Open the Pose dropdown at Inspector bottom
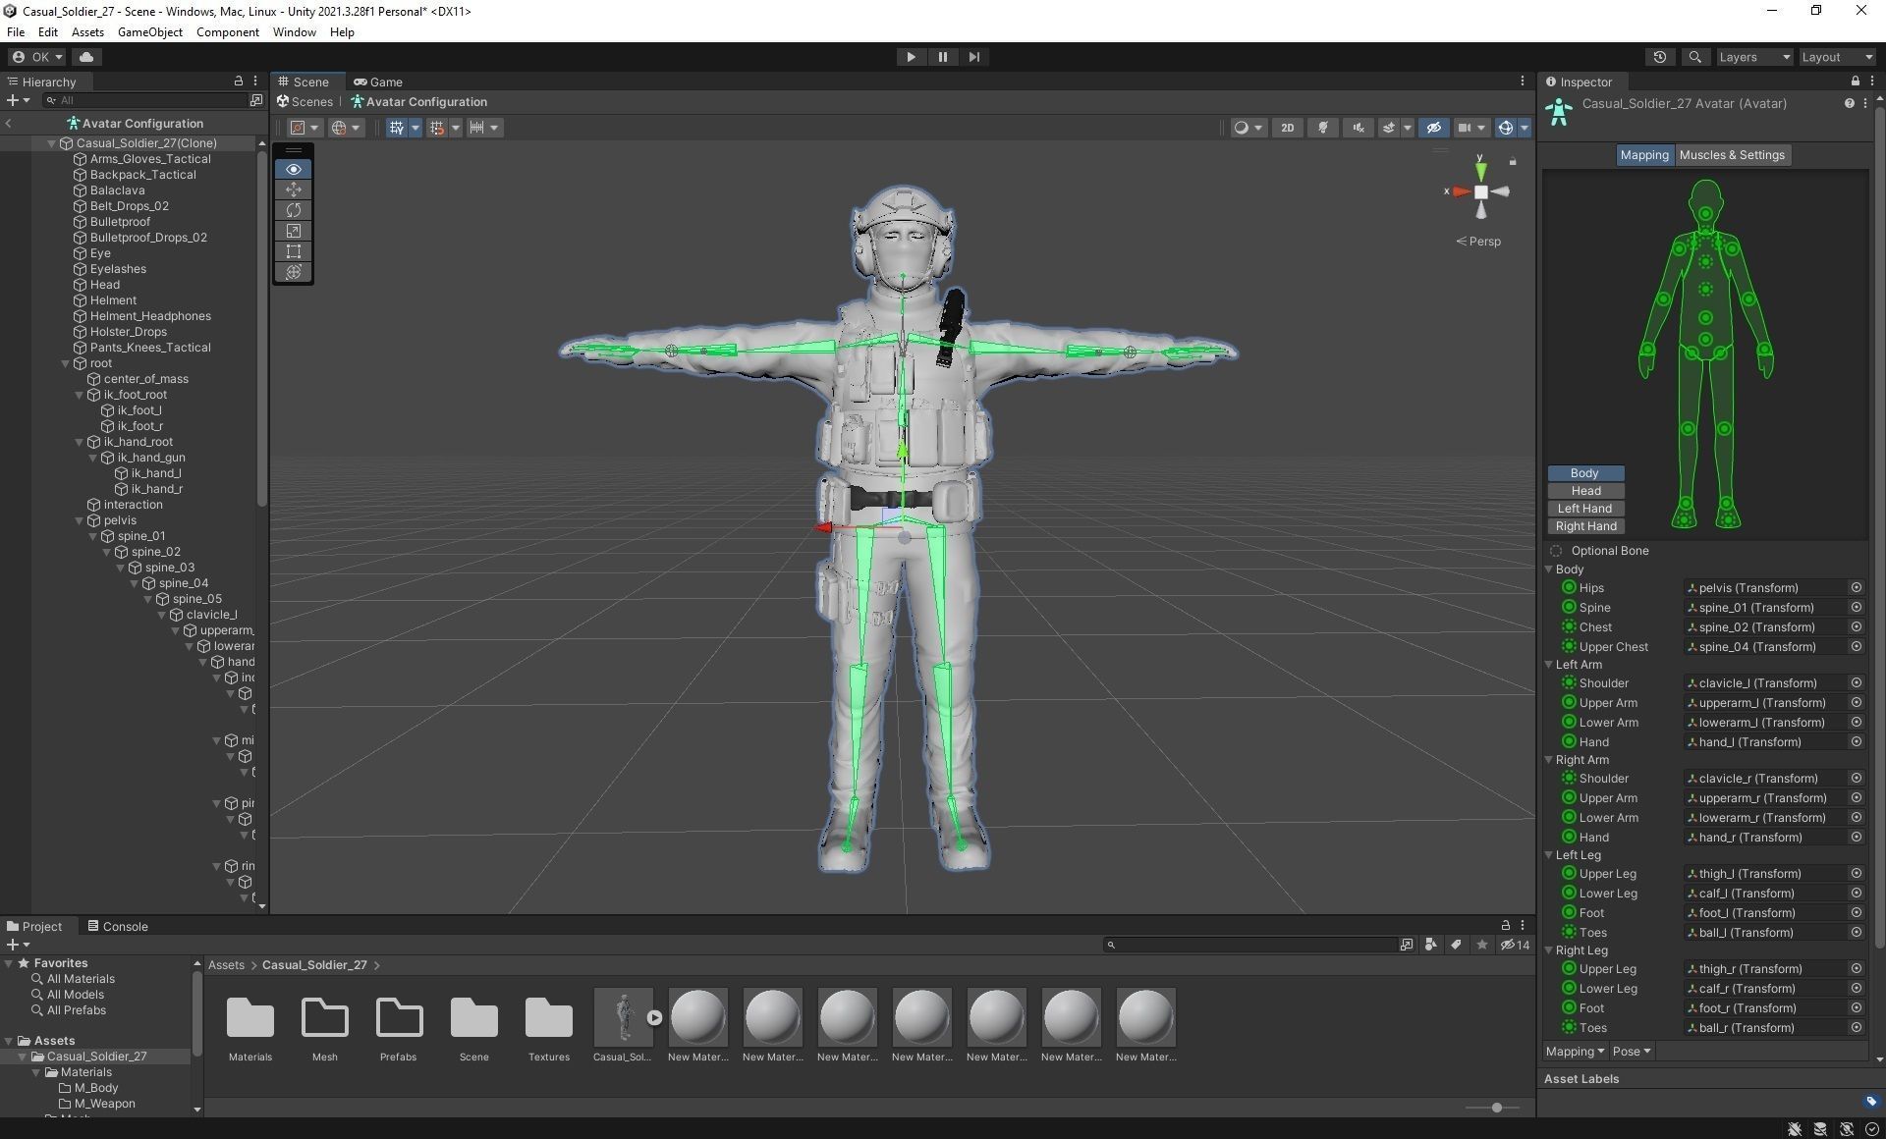The height and width of the screenshot is (1139, 1886). (1631, 1052)
